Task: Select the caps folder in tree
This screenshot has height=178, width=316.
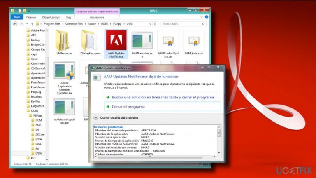Action: (32, 54)
